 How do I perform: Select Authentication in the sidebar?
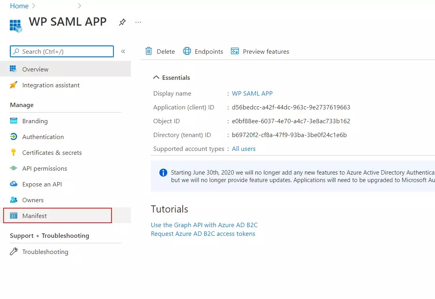(x=43, y=137)
